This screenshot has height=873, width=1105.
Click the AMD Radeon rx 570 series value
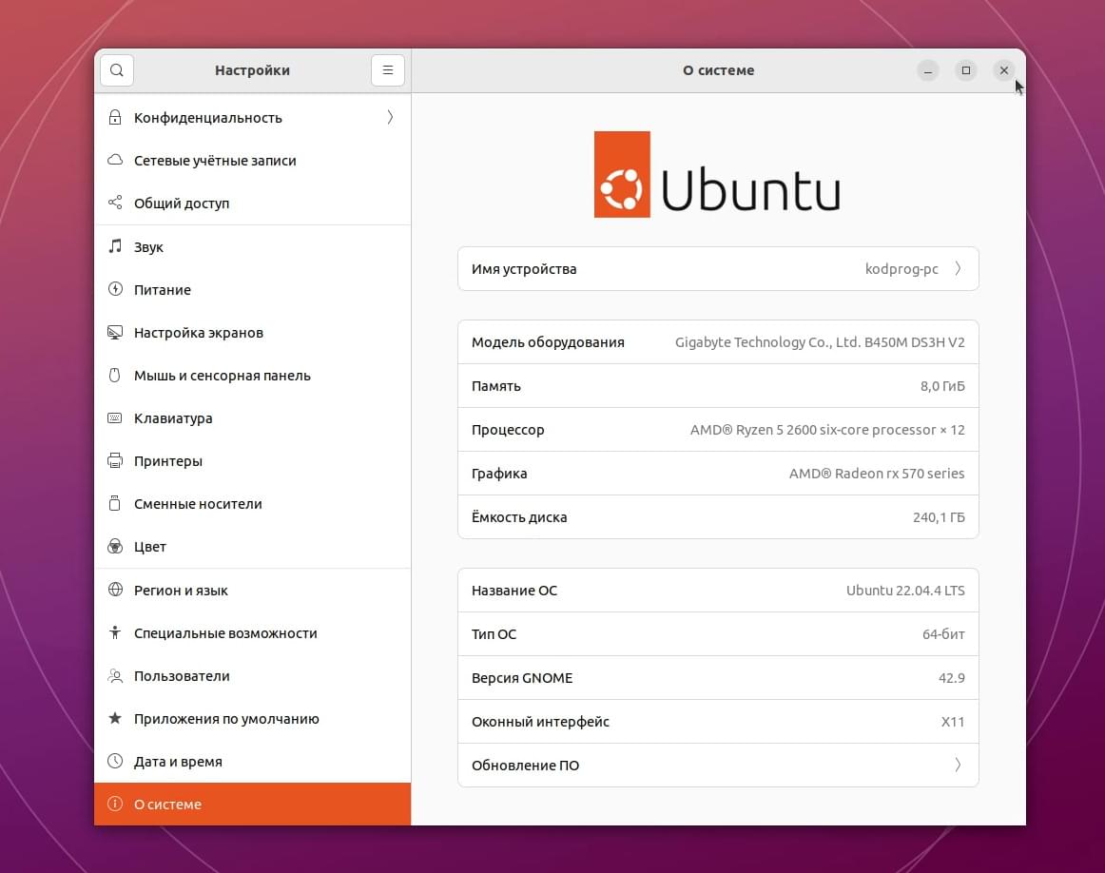click(877, 474)
